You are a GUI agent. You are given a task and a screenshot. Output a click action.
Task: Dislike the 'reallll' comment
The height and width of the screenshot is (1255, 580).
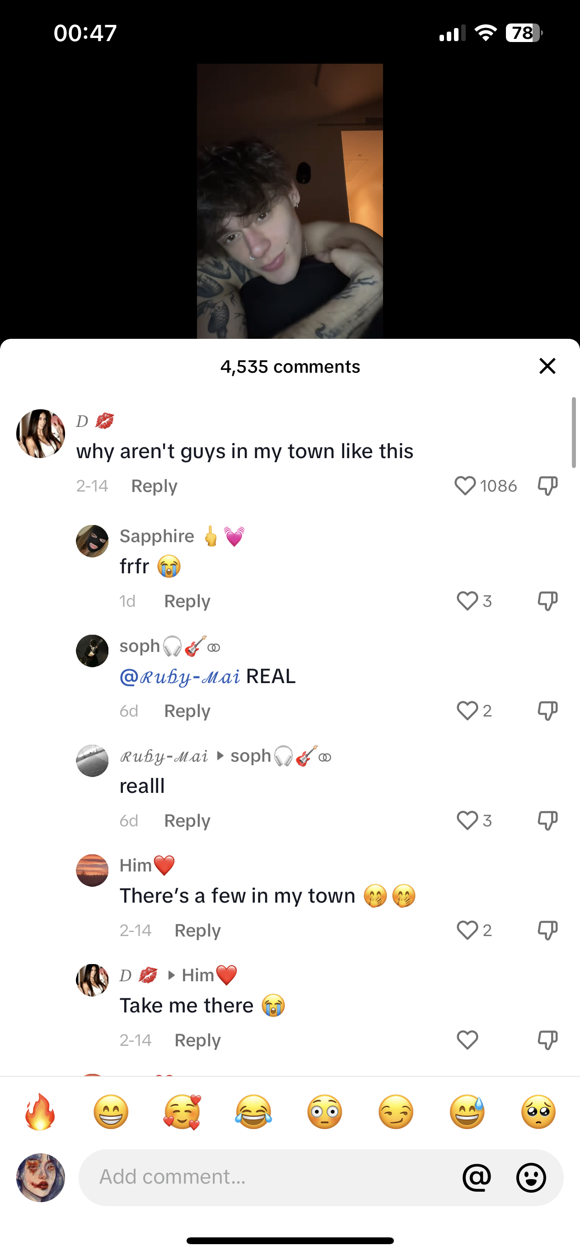click(x=547, y=820)
